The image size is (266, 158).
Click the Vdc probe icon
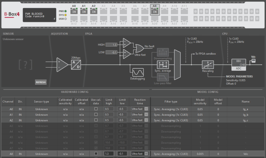click(x=253, y=61)
